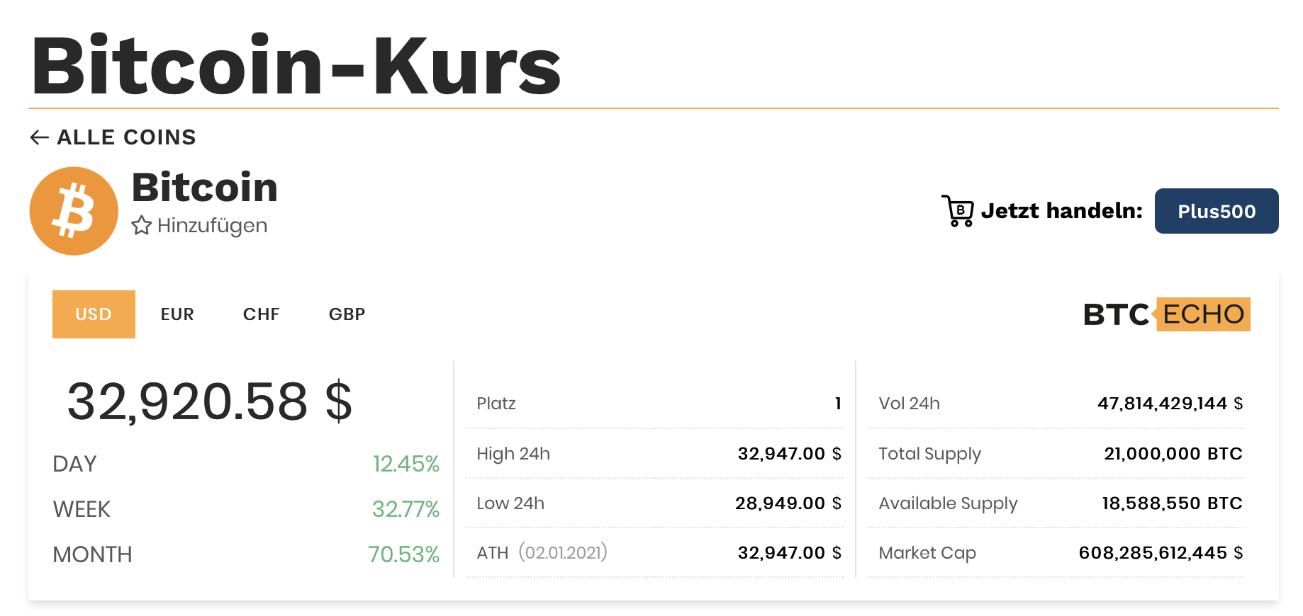Click the back arrow before Alle Coins
Viewport: 1303px width, 616px height.
coord(40,137)
